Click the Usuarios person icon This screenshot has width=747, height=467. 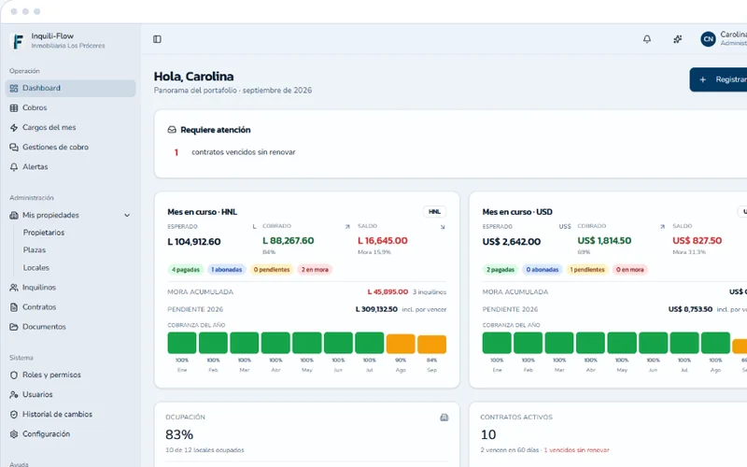point(14,394)
